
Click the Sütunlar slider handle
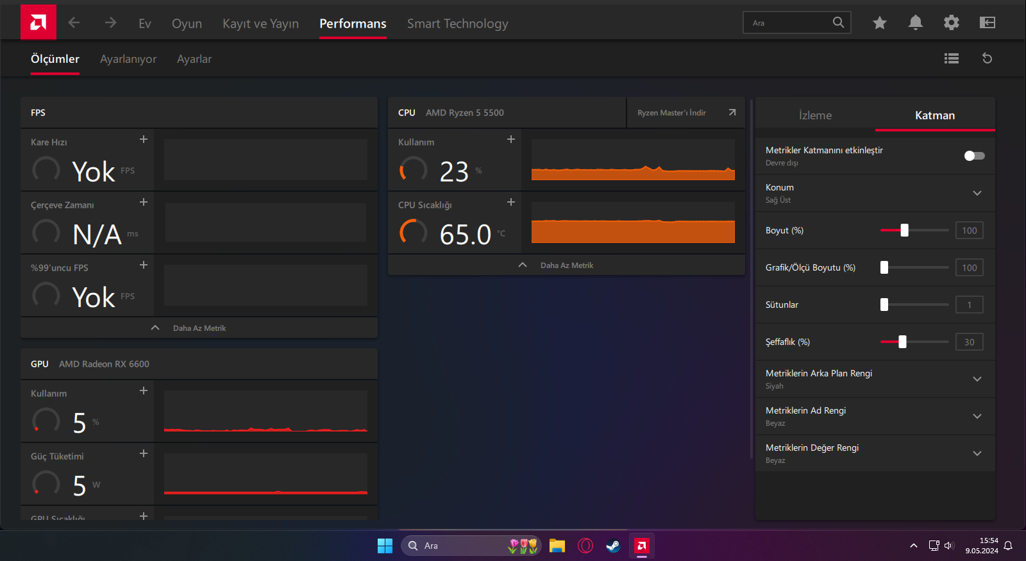884,305
